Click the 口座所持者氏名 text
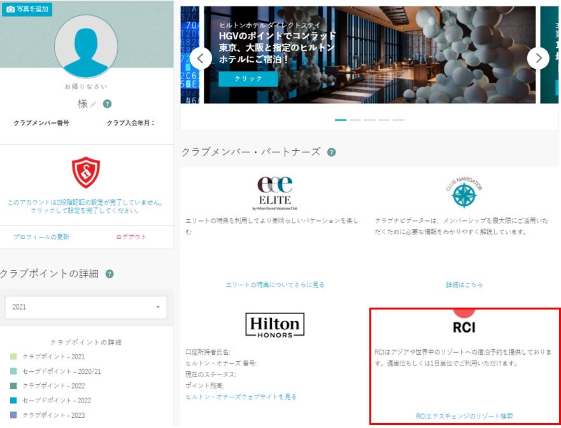Screen dimensions: 561x428 [x=208, y=352]
